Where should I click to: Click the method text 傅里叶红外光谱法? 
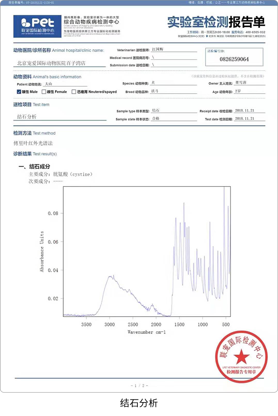[x=33, y=143]
